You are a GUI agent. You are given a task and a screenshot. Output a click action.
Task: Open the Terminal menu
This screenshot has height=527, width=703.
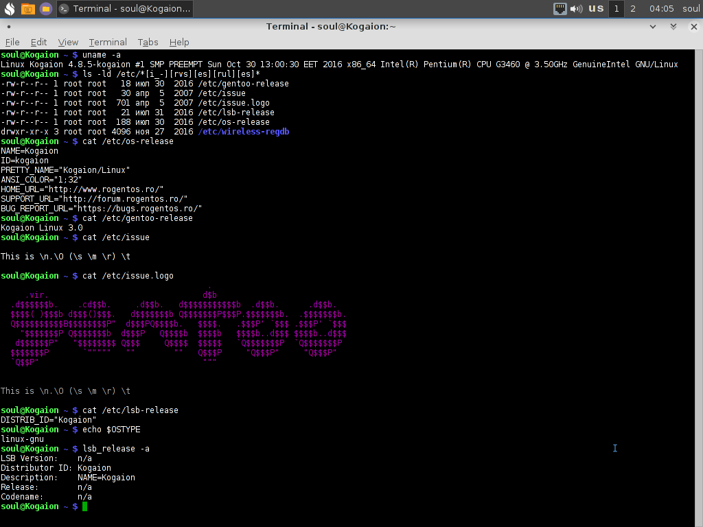point(108,42)
